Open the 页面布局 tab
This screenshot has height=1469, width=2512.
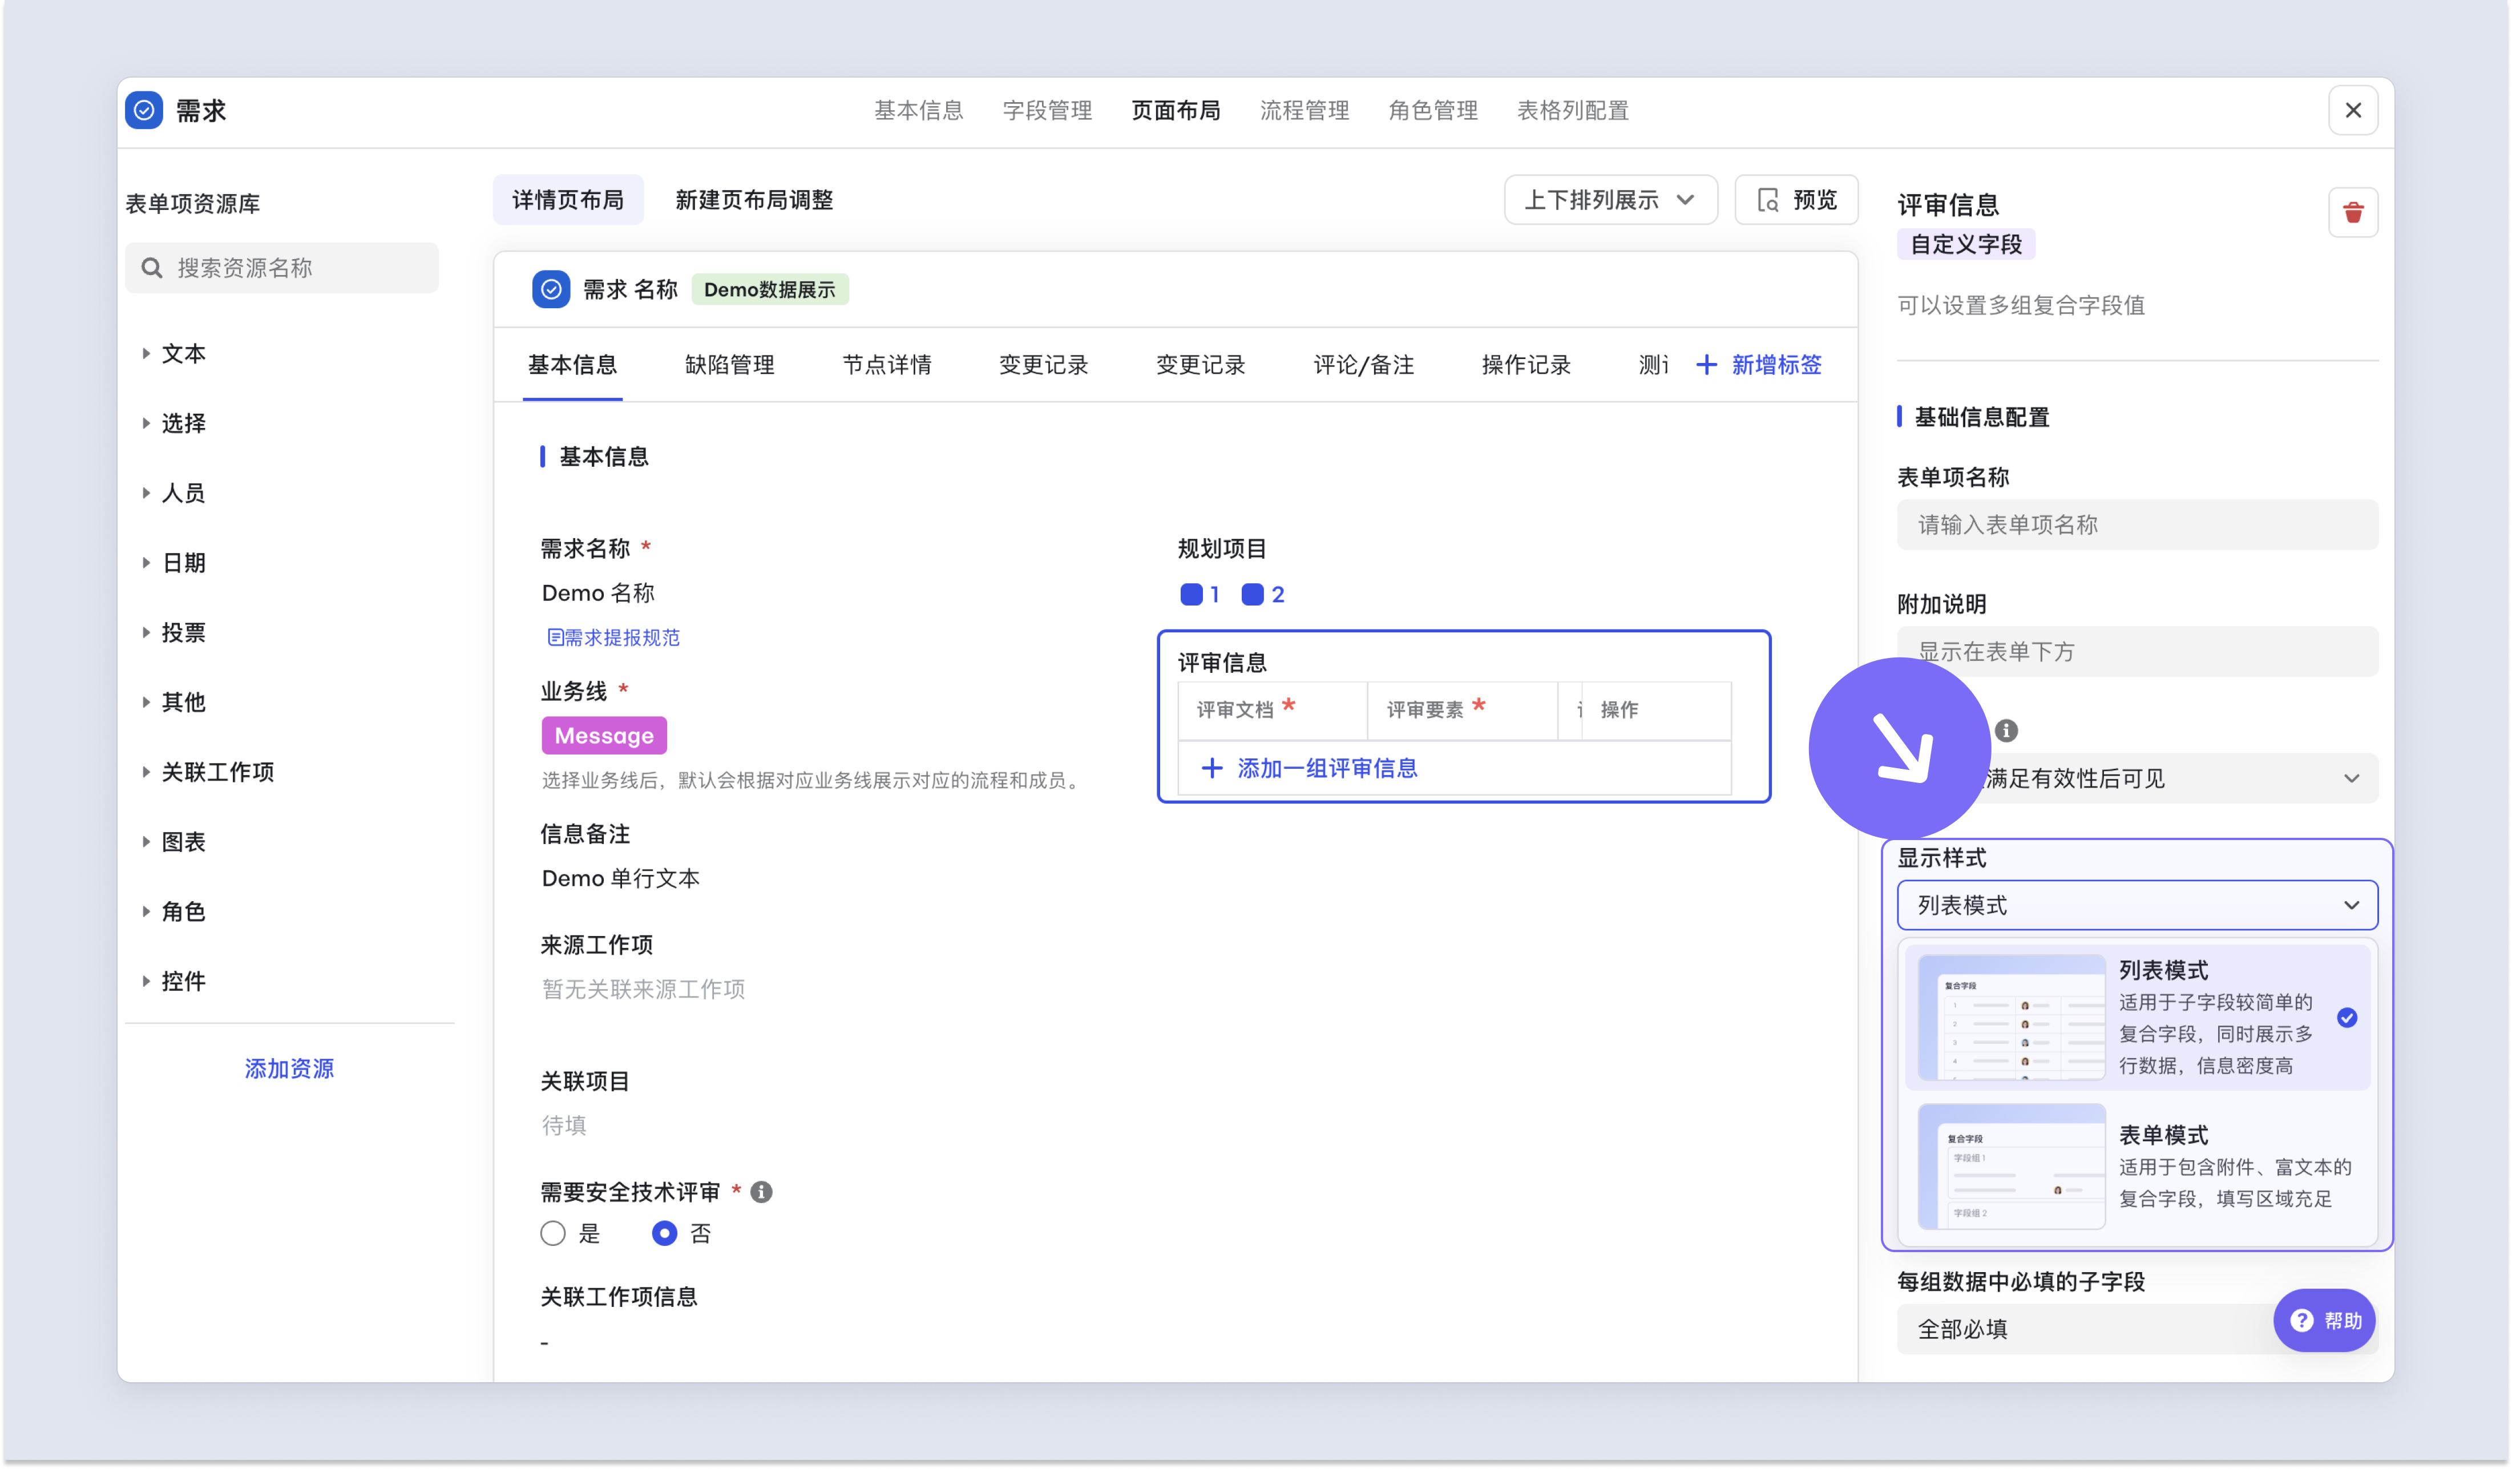1176,111
